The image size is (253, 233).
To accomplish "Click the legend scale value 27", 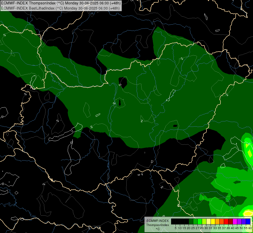I will pyautogui.click(x=197, y=228).
